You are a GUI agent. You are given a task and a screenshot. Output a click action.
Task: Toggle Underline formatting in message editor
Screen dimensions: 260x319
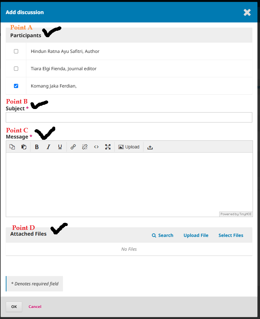coord(60,147)
